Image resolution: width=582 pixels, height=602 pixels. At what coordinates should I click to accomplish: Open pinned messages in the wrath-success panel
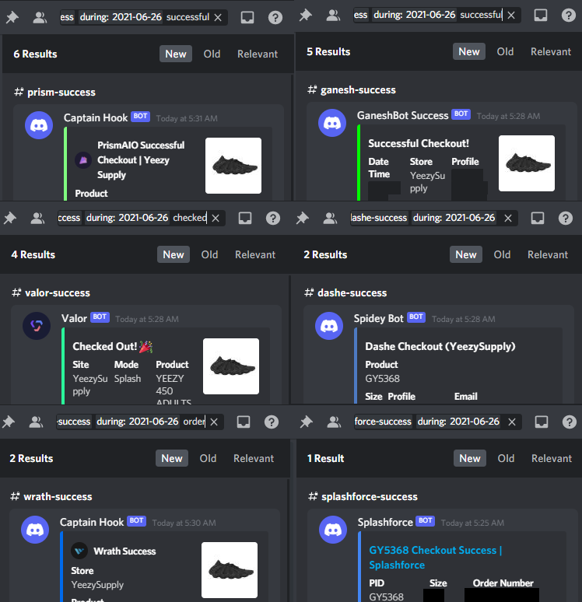[x=9, y=422]
